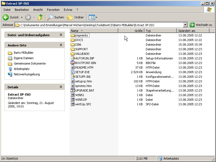Image resolution: width=216 pixels, height=162 pixels.
Task: Open Eigene Dateien link
Action: 24,58
